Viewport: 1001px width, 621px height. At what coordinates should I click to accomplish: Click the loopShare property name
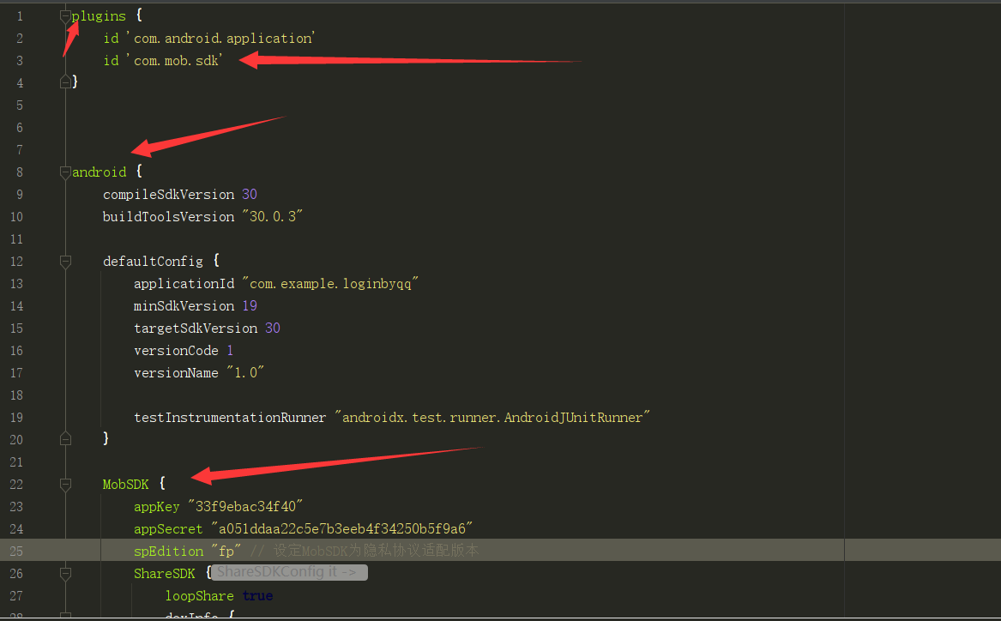click(x=199, y=595)
